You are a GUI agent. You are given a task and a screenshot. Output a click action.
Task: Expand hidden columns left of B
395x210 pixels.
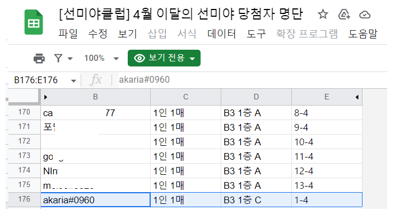pos(45,97)
